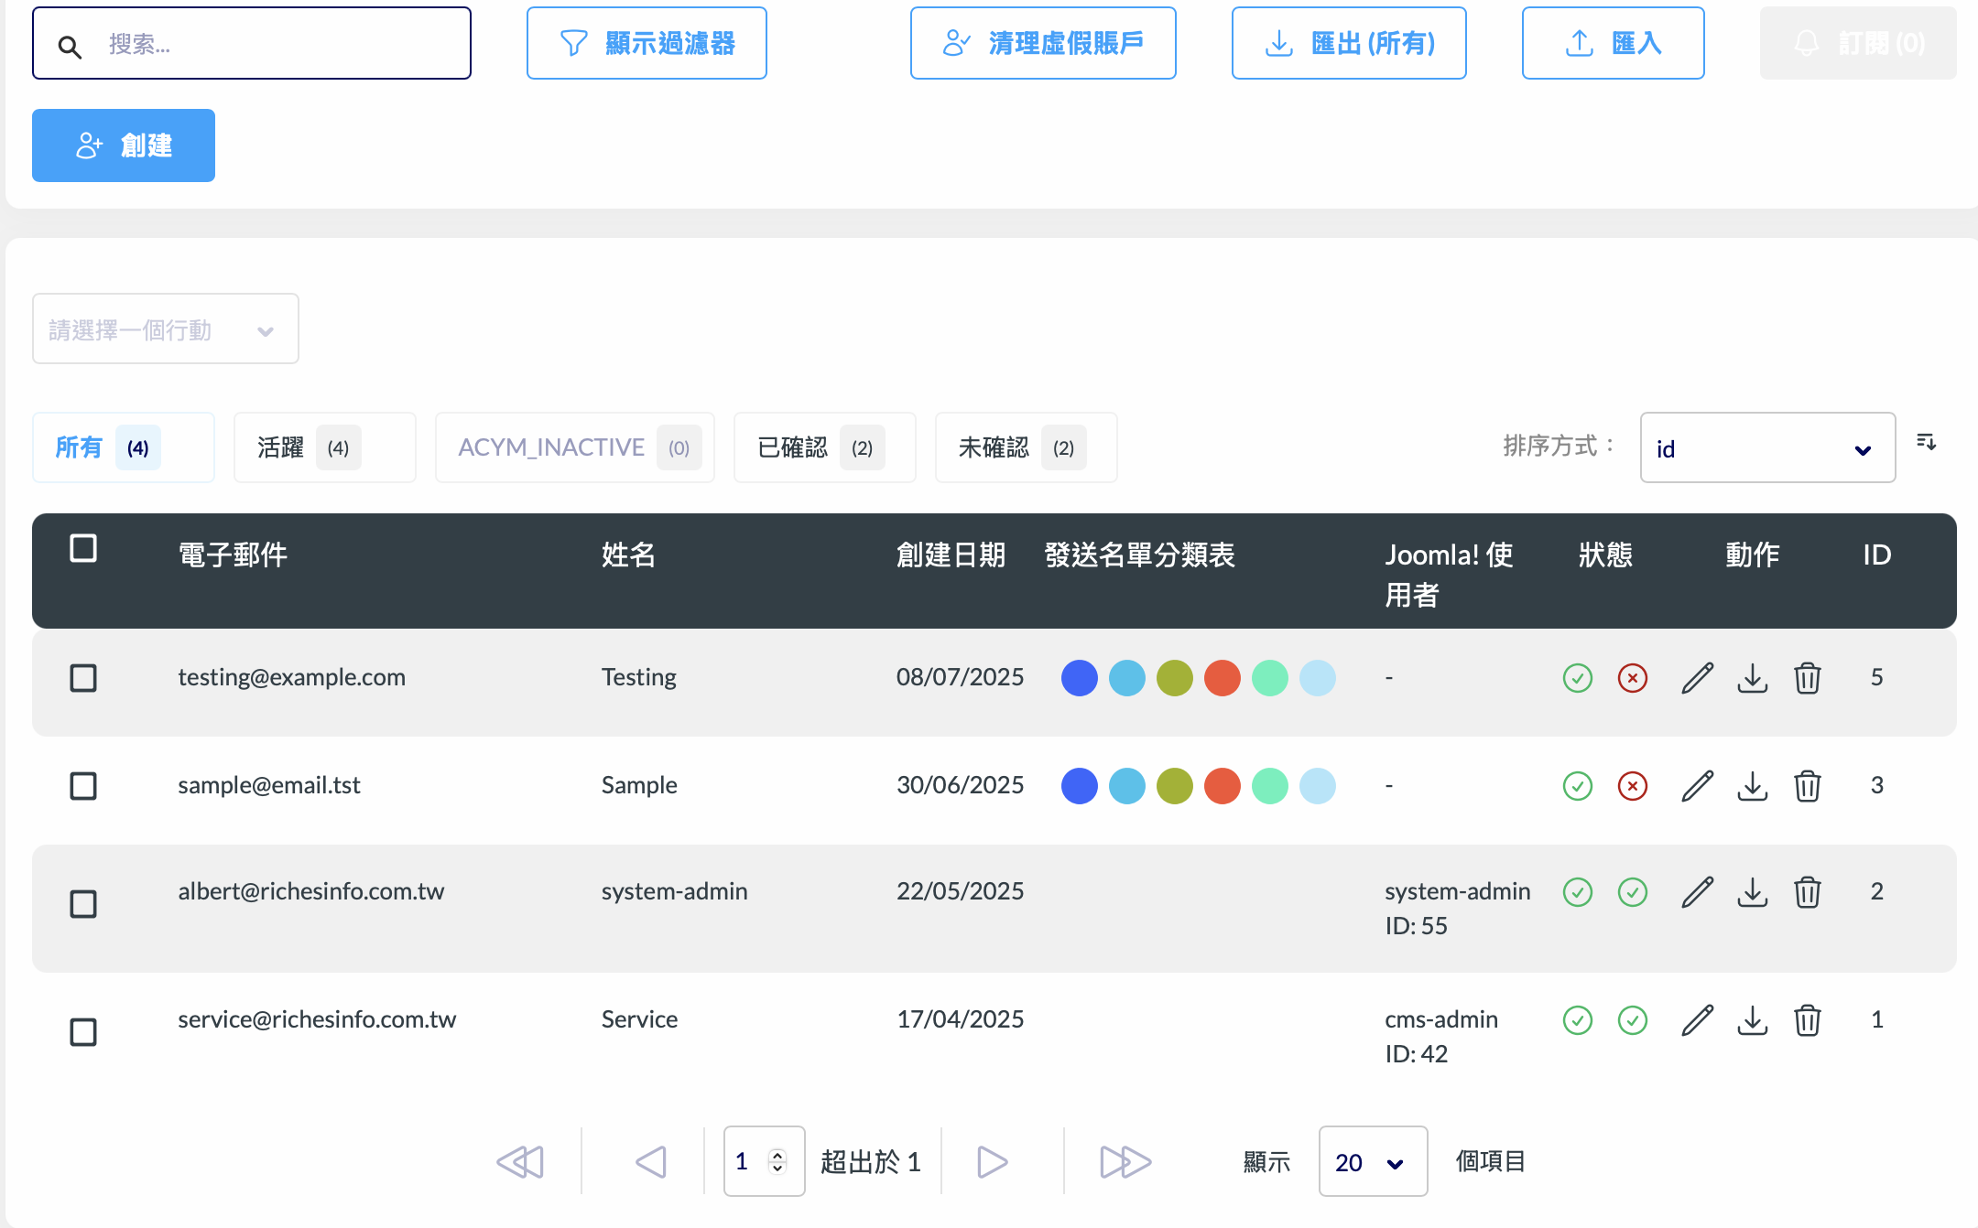
Task: Edit the Testing subscriber with pencil icon
Action: (1697, 678)
